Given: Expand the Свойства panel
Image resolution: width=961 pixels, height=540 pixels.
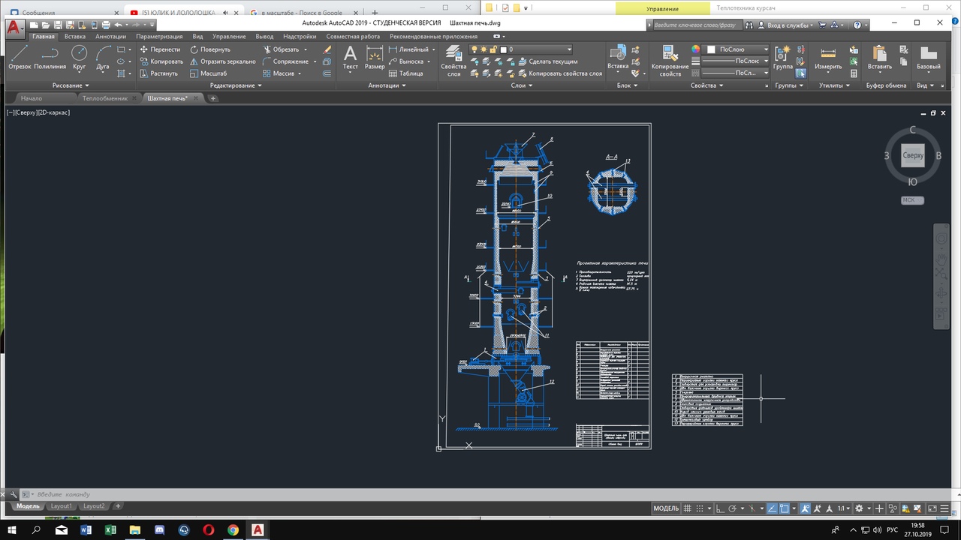Looking at the screenshot, I should click(x=707, y=85).
